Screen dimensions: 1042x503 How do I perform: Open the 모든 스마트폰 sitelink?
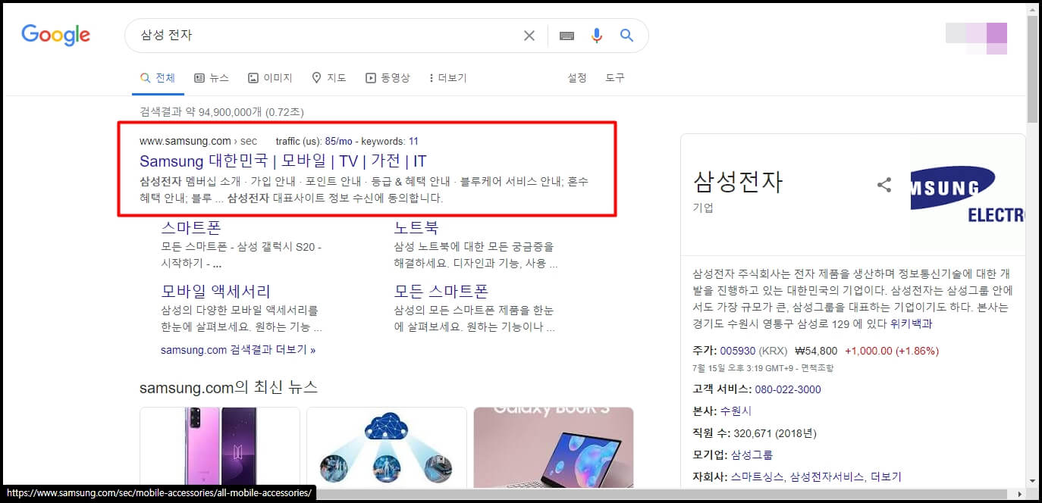coord(441,291)
